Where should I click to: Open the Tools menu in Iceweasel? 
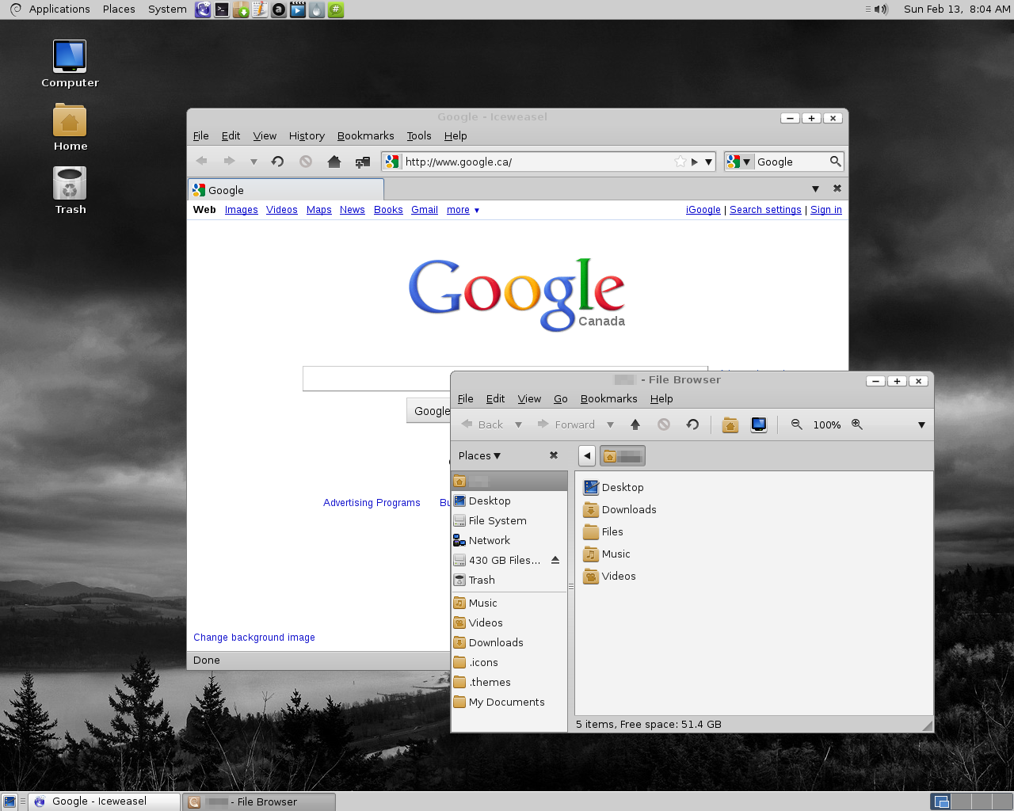coord(419,136)
